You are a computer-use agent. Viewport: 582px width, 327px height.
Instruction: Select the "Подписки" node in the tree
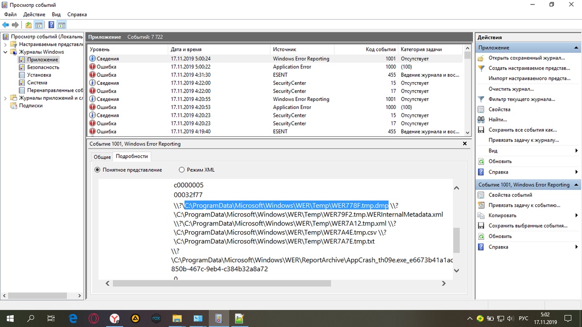(x=30, y=105)
